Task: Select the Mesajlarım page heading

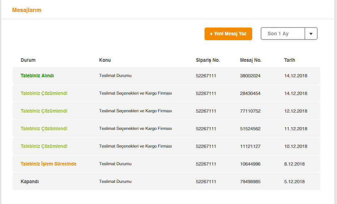Action: [x=26, y=10]
